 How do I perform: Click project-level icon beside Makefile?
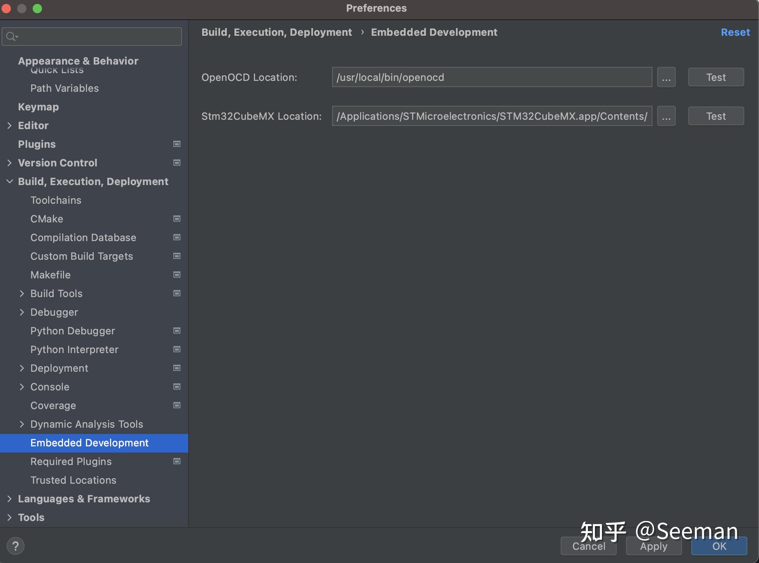[x=177, y=275]
